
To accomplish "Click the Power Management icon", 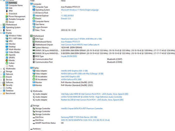I will 7,16.
